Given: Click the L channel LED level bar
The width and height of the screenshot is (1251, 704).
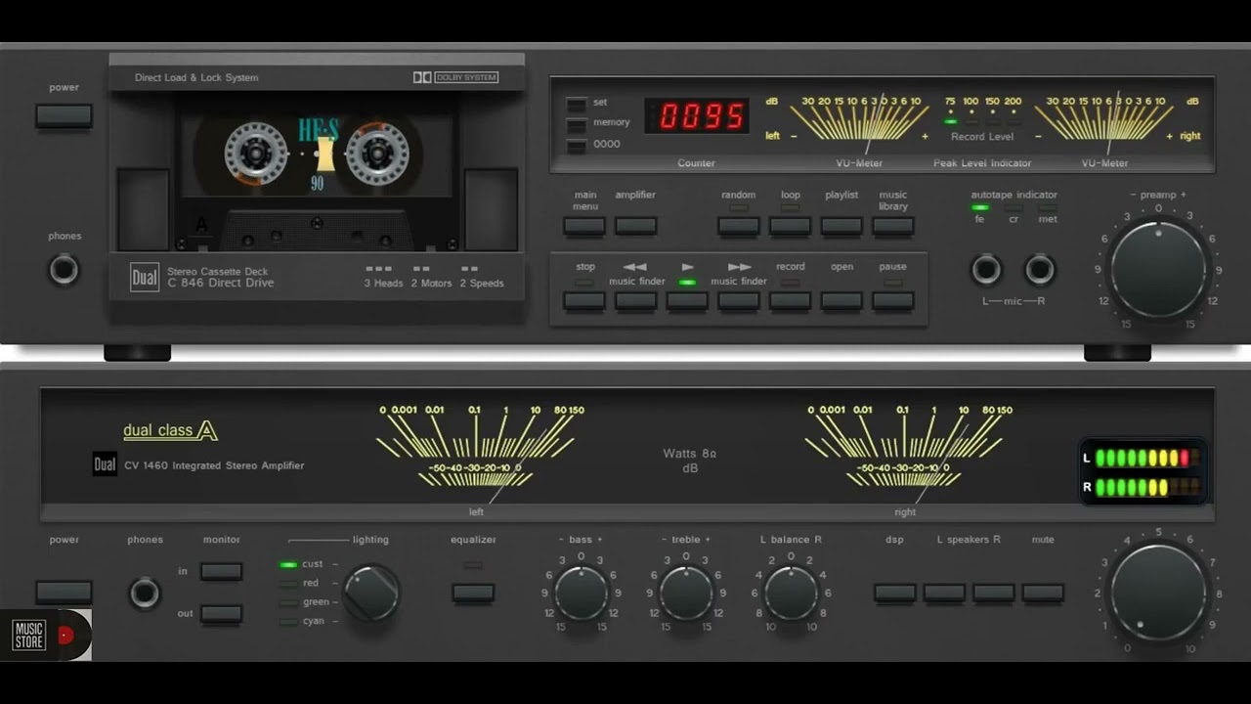Looking at the screenshot, I should 1147,458.
